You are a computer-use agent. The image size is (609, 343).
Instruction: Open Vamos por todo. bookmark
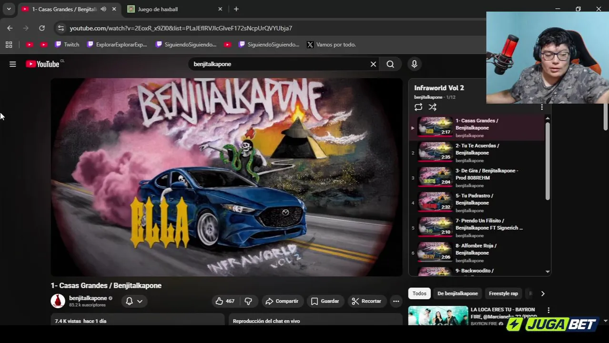tap(331, 44)
